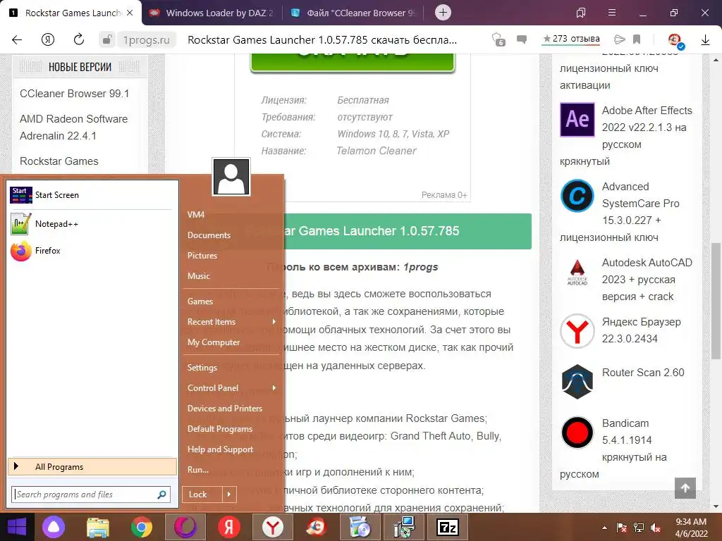Click the green download button
The image size is (722, 541).
coord(353,62)
